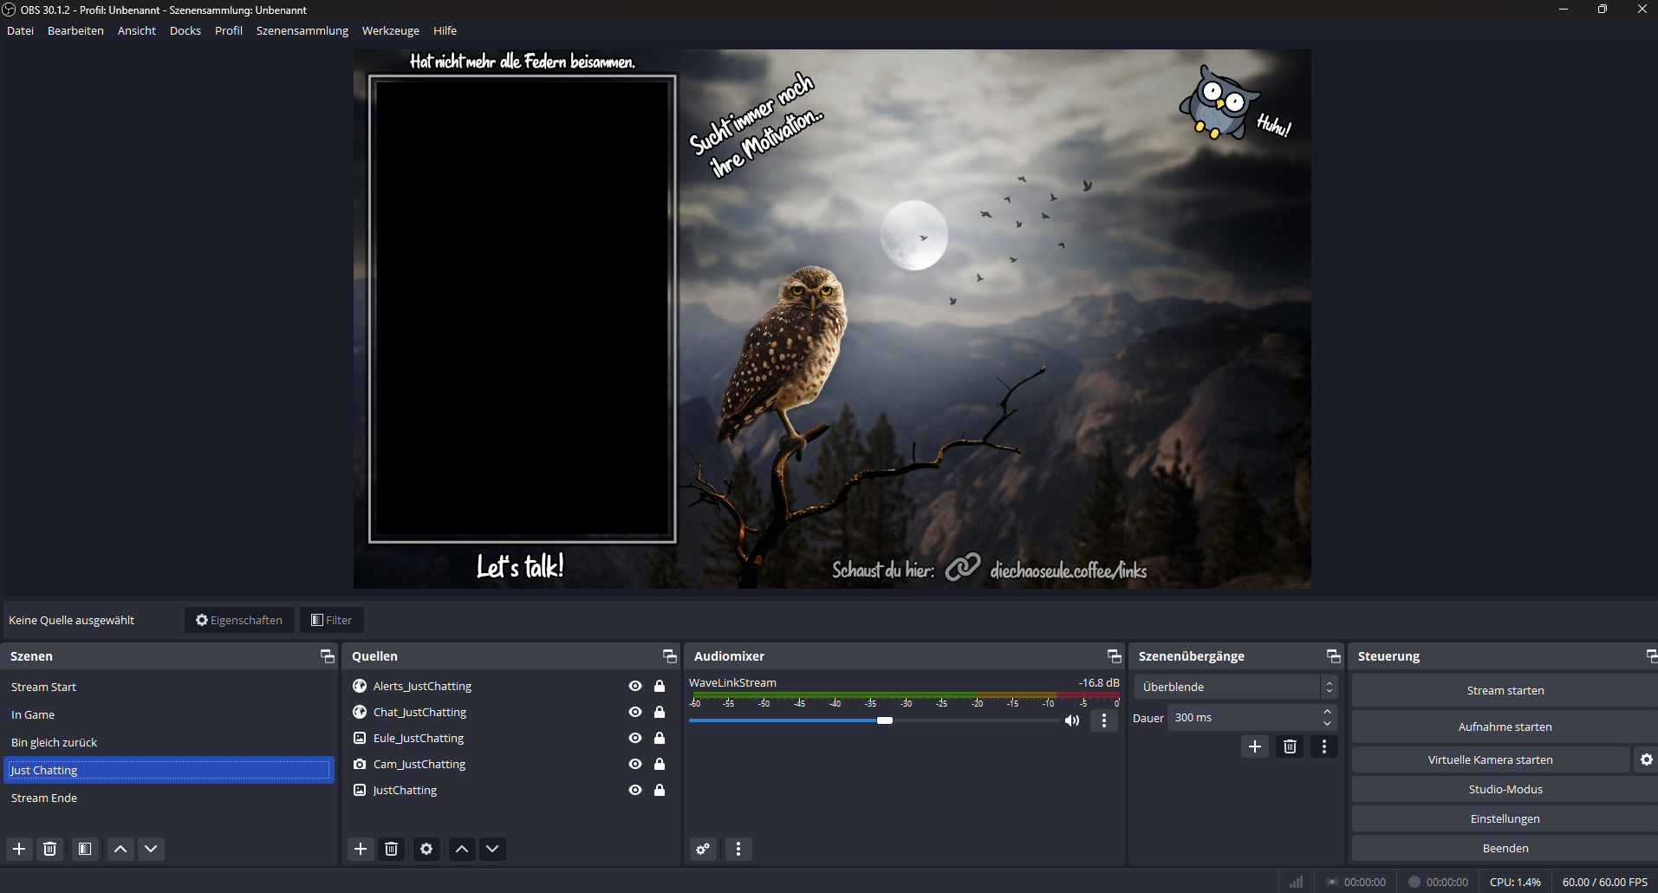Open the transition three-dot options menu
Screen dimensions: 1658x893
point(1323,746)
